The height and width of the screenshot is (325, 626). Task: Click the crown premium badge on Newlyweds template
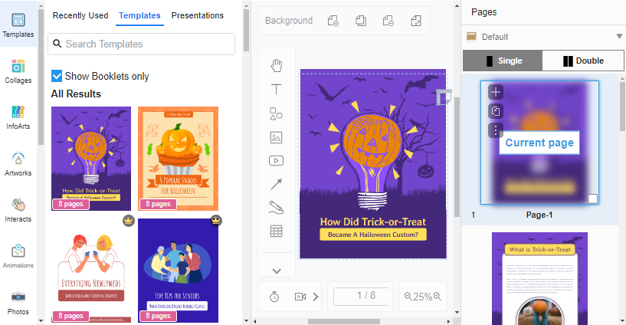pos(129,221)
